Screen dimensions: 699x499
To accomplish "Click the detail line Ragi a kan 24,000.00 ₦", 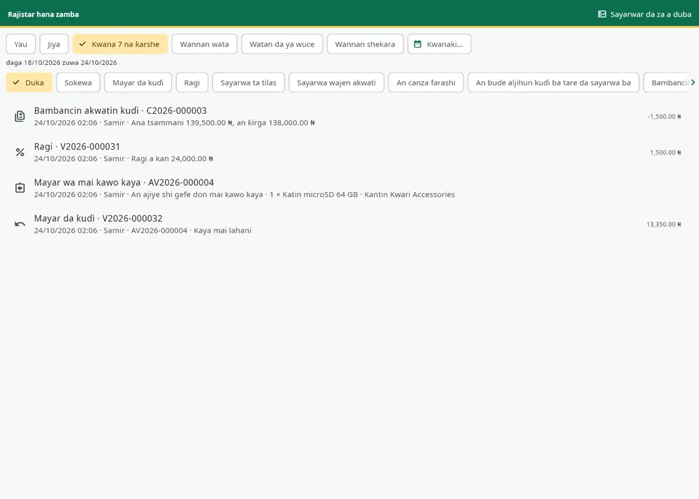I will pos(124,159).
